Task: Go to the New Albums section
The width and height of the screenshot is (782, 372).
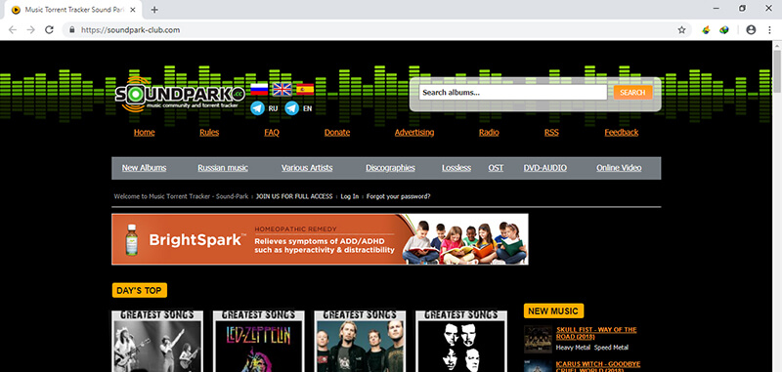Action: [x=144, y=168]
